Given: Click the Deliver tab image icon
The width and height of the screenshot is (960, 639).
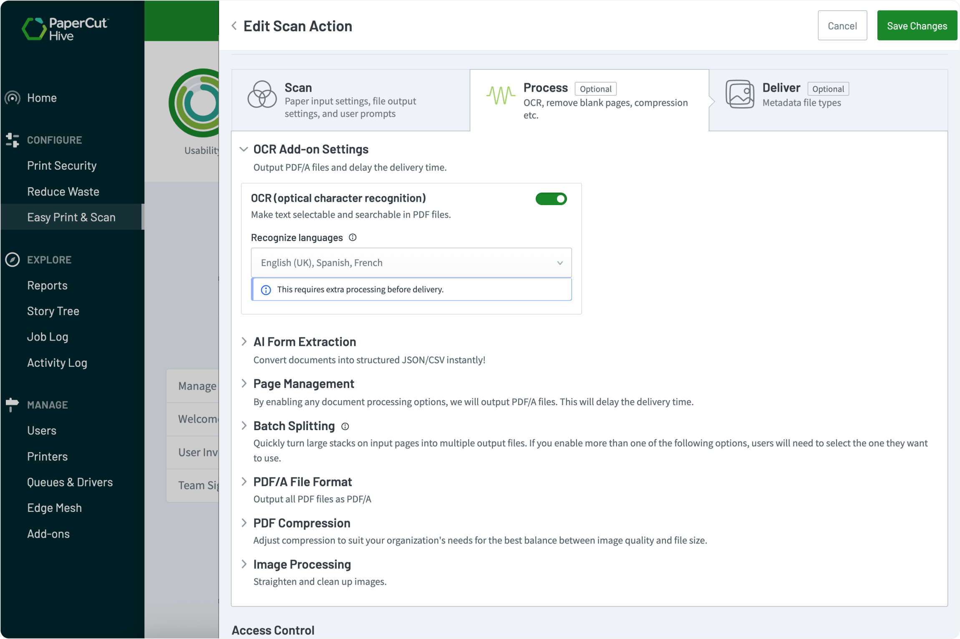Looking at the screenshot, I should tap(740, 94).
